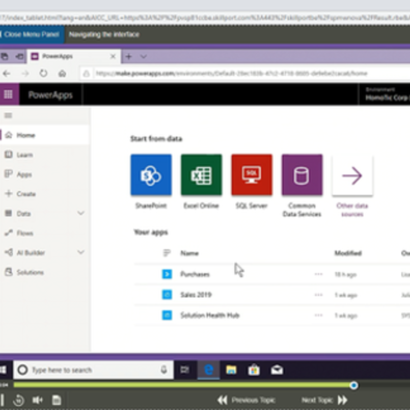This screenshot has height=410, width=410.
Task: Click the Sales 2019 app icon
Action: (x=167, y=295)
